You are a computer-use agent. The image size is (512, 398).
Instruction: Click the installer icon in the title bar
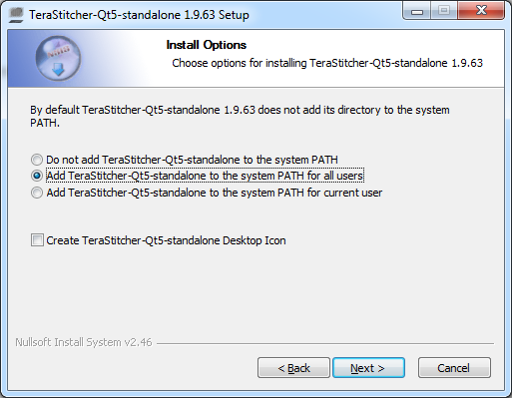[16, 15]
